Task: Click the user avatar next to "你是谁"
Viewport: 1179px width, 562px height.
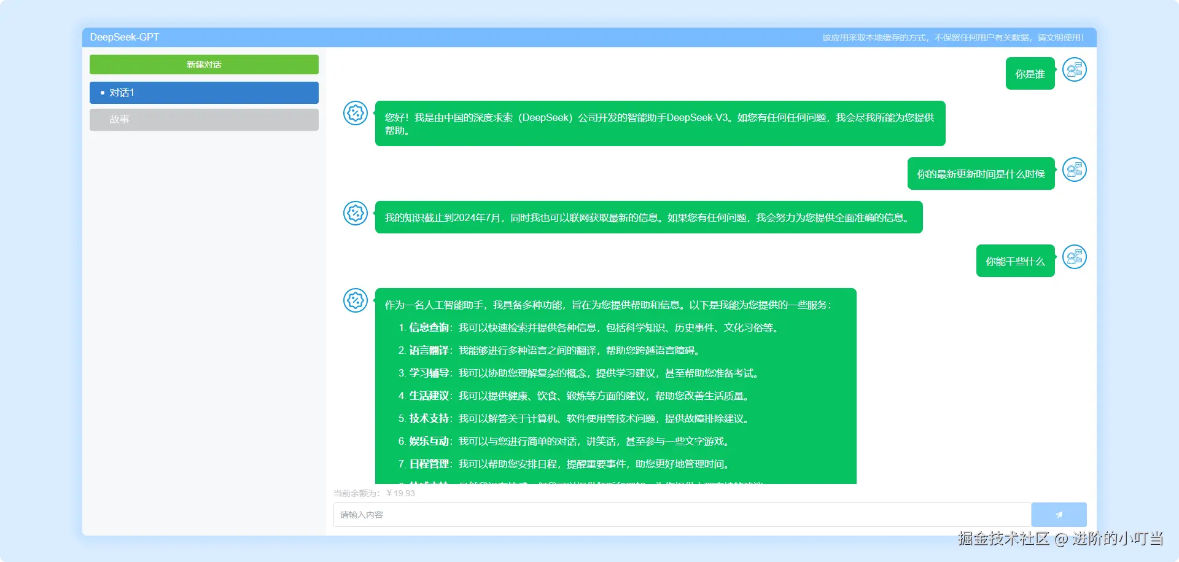Action: [1075, 69]
